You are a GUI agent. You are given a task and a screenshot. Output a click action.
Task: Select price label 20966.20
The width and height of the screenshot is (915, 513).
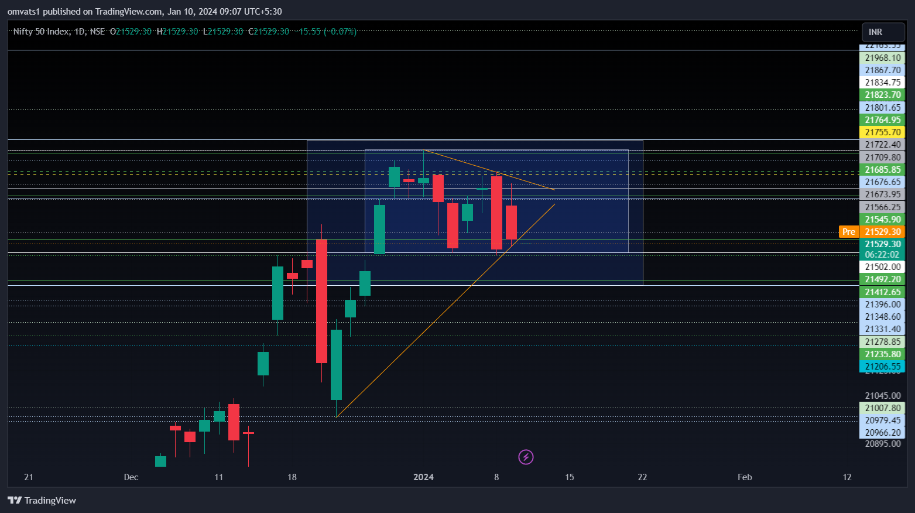coord(882,433)
